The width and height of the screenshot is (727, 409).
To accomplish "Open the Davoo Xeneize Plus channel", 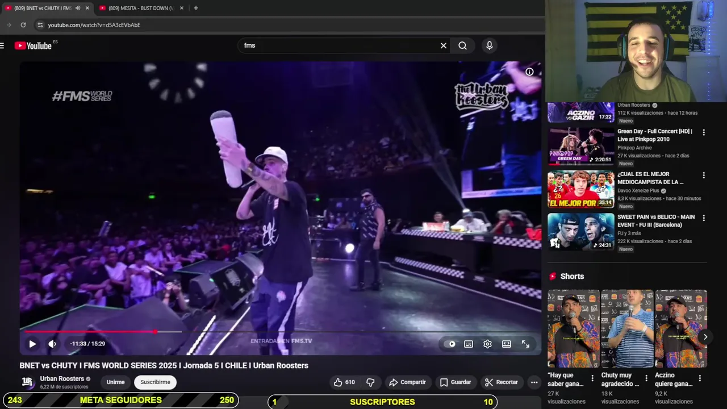I will [x=638, y=191].
